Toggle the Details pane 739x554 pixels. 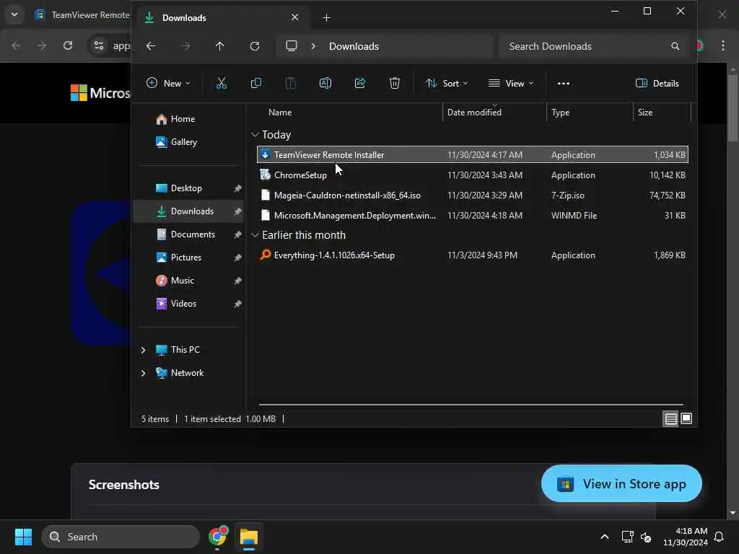657,84
